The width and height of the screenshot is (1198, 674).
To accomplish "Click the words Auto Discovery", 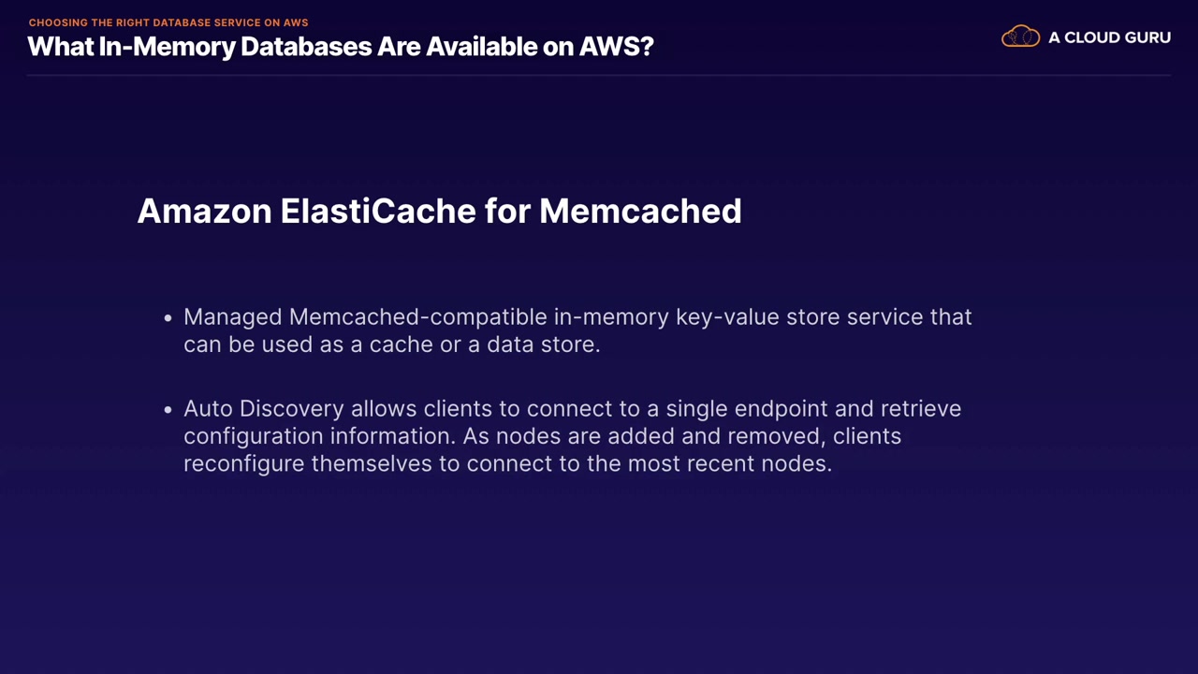I will (264, 409).
